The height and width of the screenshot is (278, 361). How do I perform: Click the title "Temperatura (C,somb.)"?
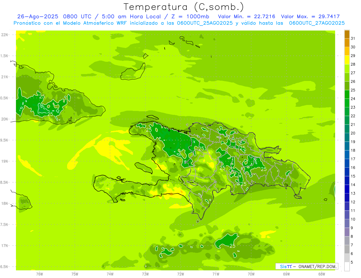click(x=184, y=7)
